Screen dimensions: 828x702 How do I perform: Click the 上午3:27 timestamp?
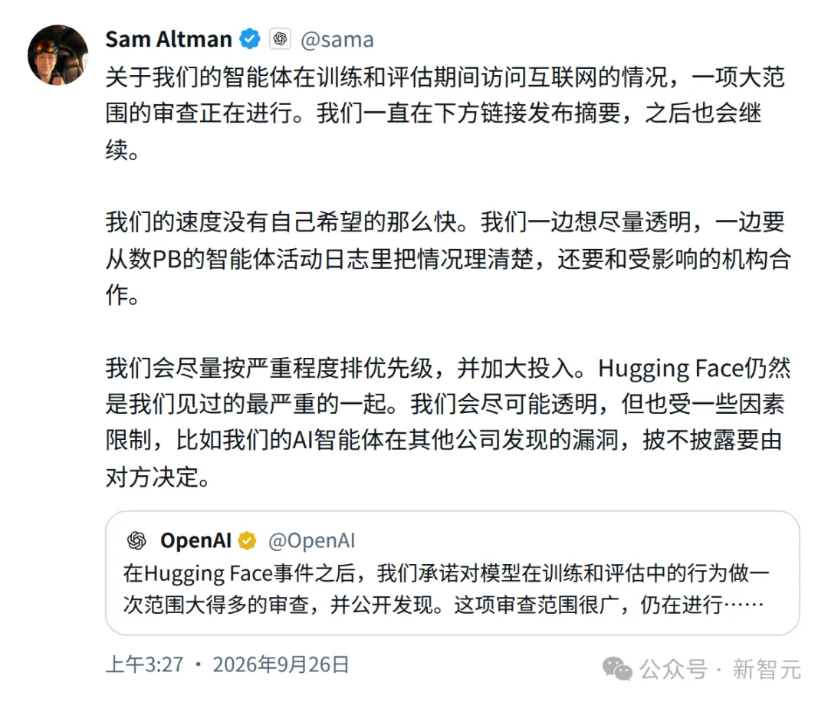coord(145,664)
